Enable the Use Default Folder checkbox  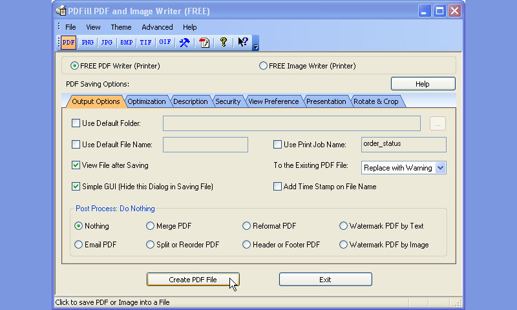tap(76, 123)
